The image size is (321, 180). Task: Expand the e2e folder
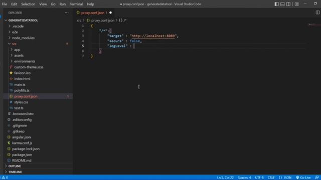click(15, 32)
